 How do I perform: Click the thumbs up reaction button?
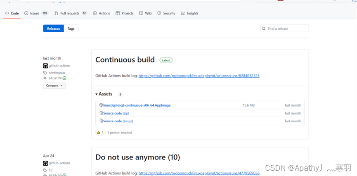point(100,133)
